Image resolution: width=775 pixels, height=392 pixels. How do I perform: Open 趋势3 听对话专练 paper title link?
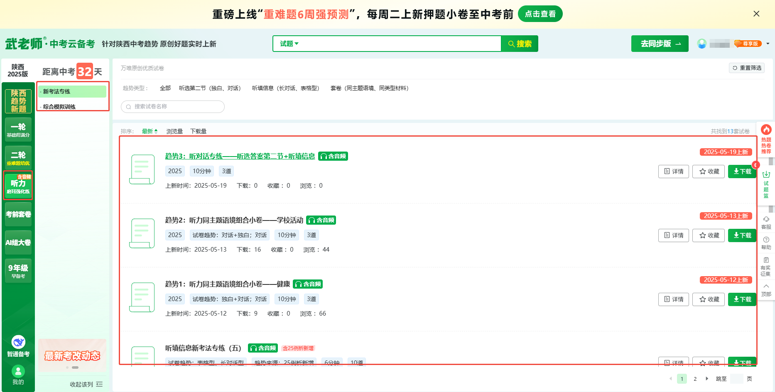point(240,156)
